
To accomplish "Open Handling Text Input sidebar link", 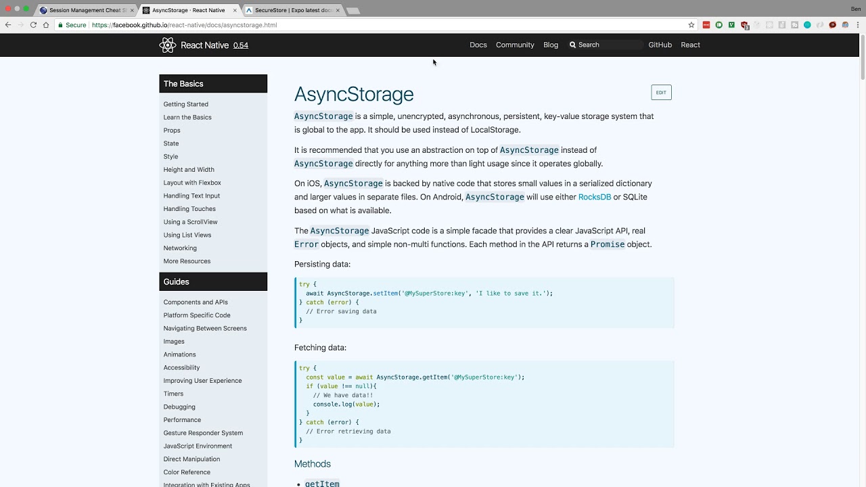I will click(x=191, y=195).
